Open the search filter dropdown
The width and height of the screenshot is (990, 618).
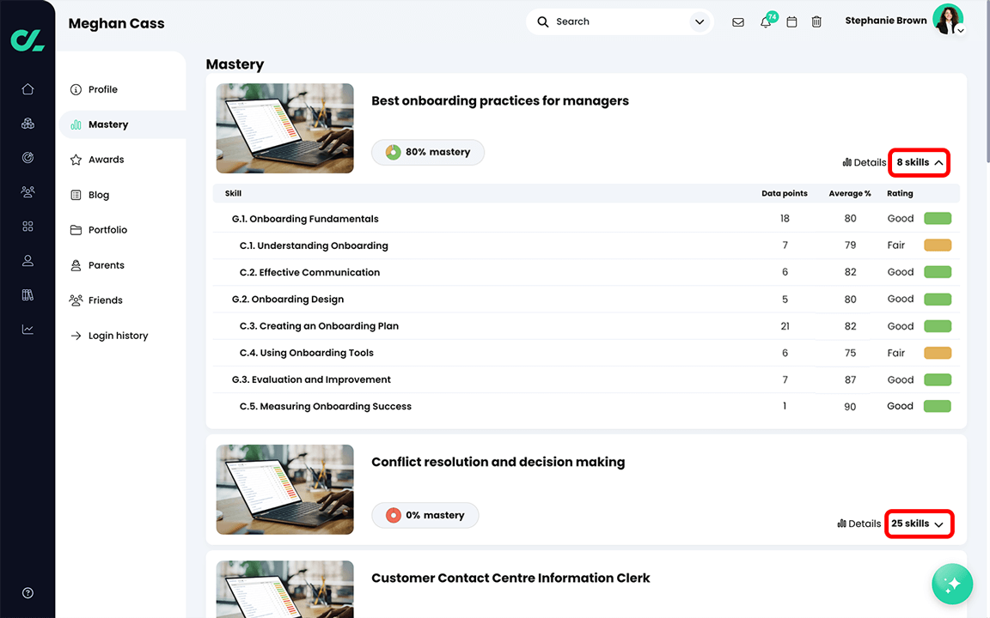pos(699,21)
